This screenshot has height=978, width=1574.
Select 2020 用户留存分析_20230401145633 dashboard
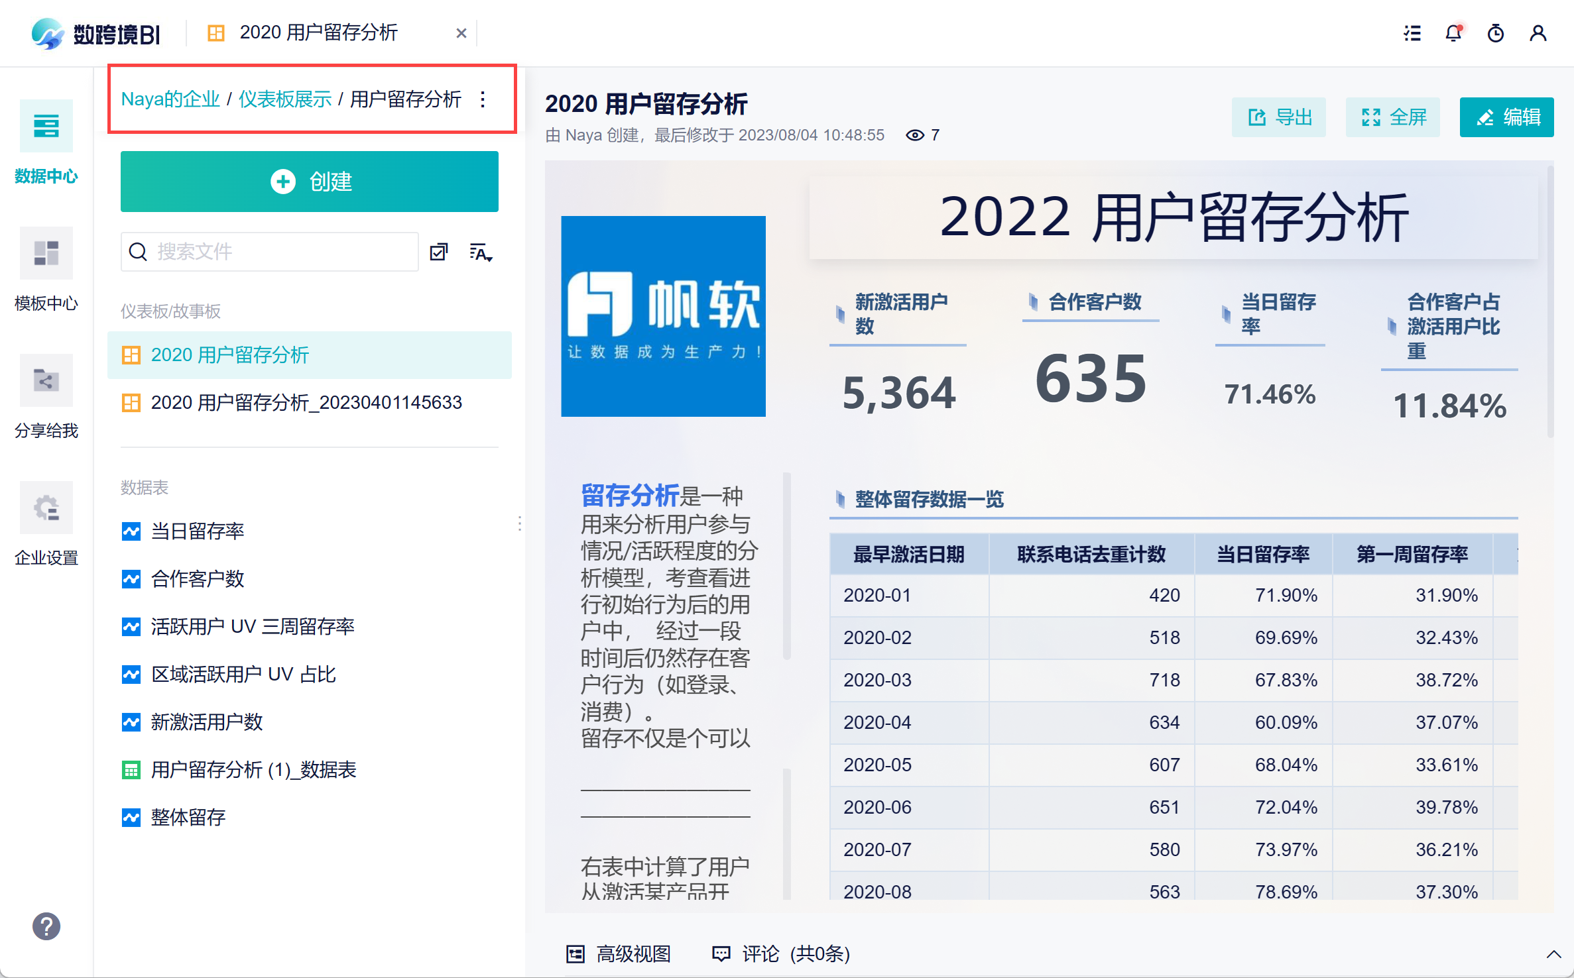click(306, 402)
